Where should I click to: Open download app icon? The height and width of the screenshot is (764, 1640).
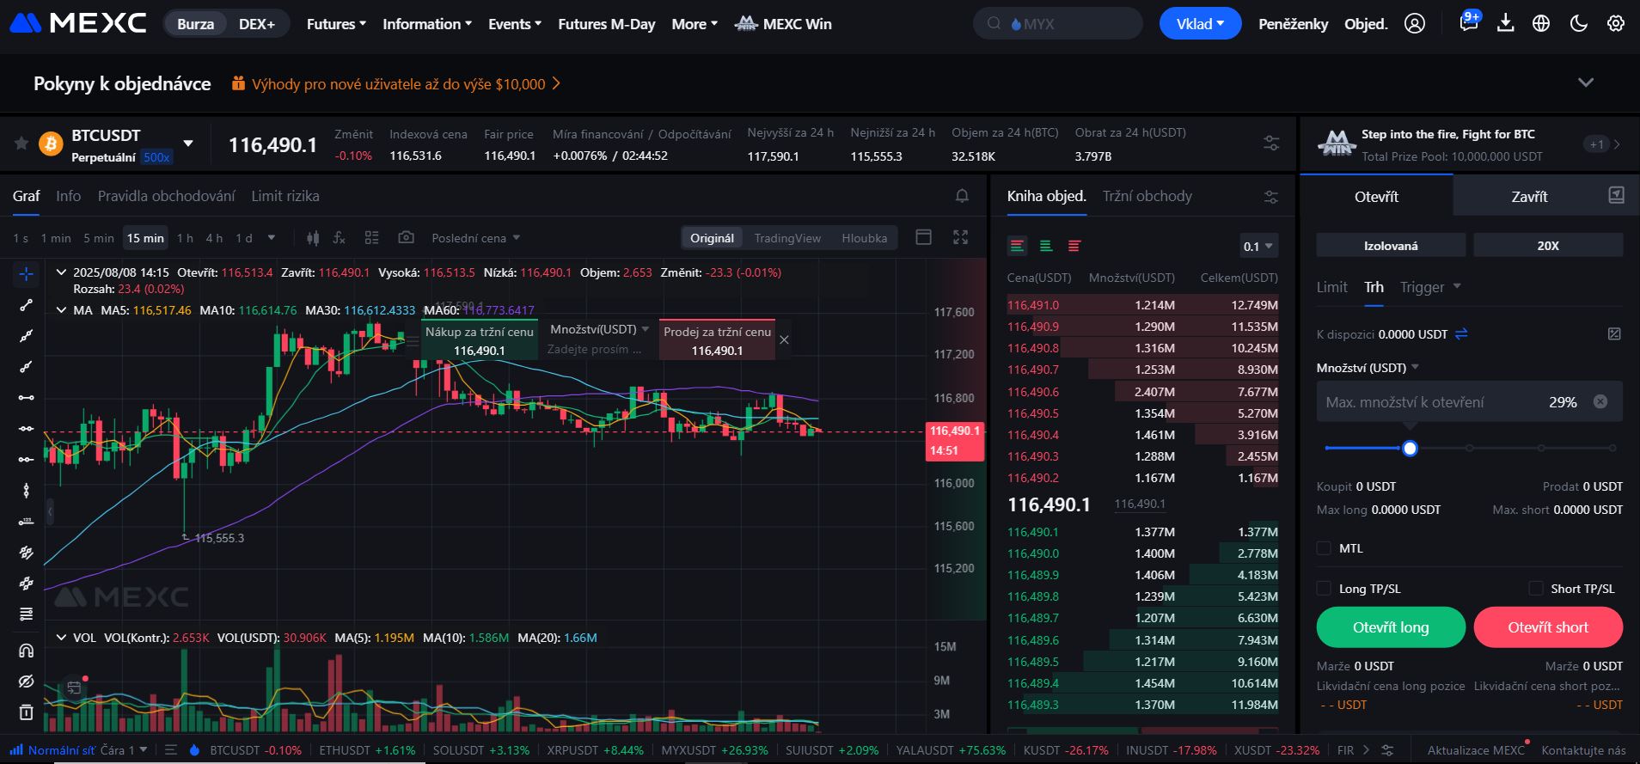point(1505,23)
